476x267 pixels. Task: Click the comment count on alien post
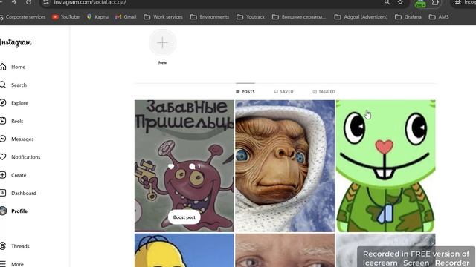coord(195,166)
